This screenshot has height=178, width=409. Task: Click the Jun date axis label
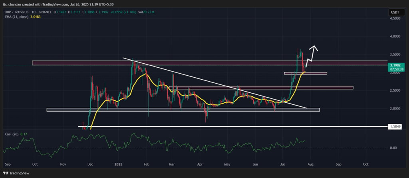click(x=255, y=164)
